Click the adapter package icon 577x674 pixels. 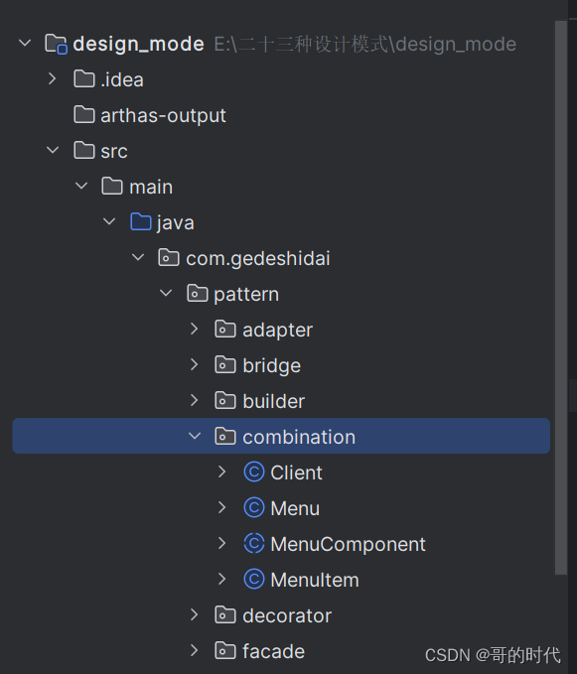coord(225,330)
